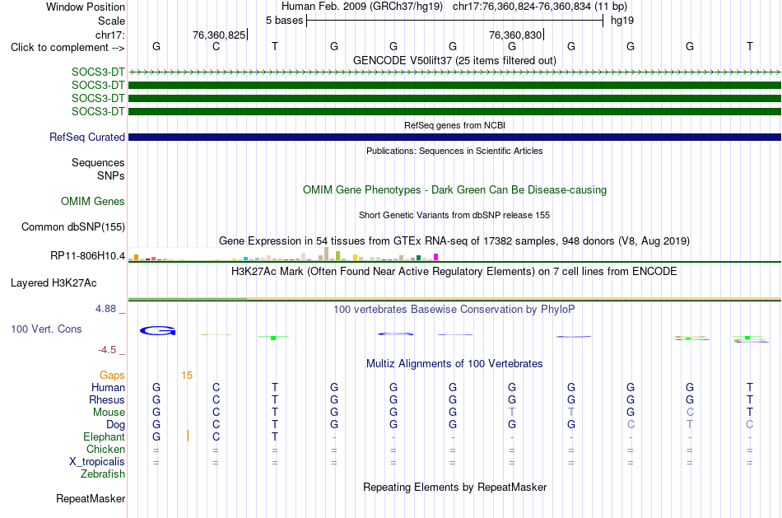Click the 'Window Position' label

click(x=86, y=7)
